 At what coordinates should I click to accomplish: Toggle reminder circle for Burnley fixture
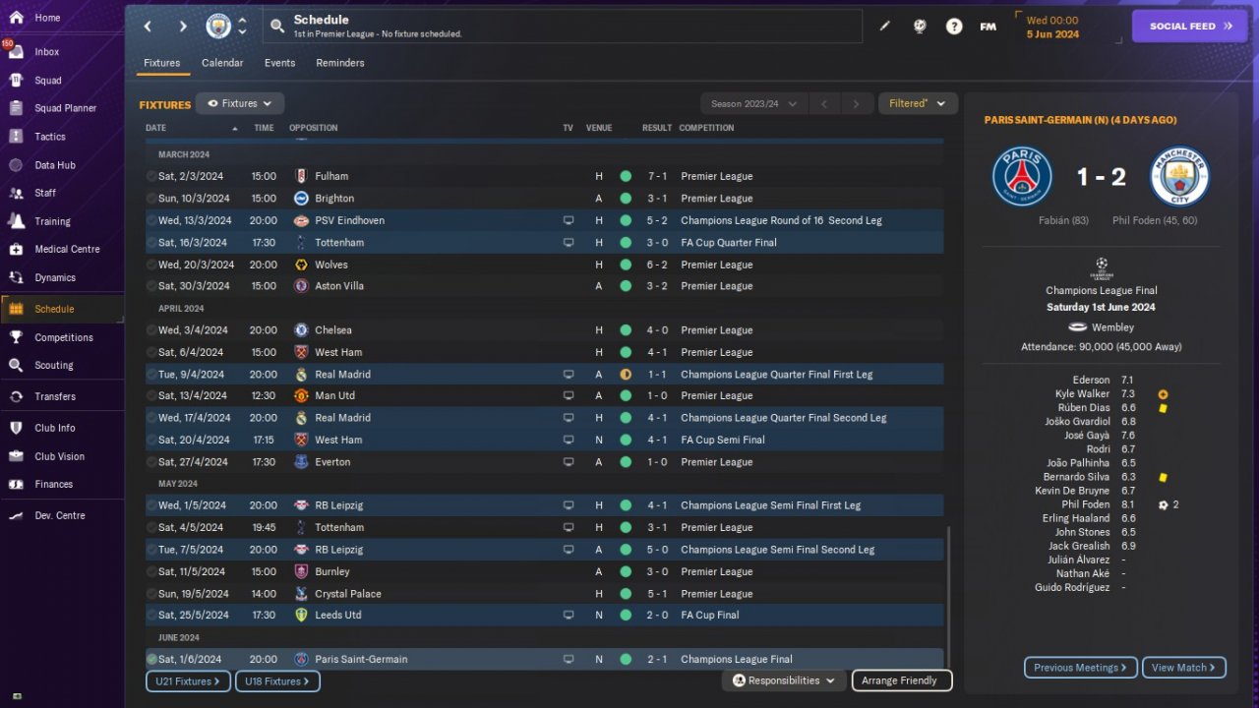pos(151,571)
